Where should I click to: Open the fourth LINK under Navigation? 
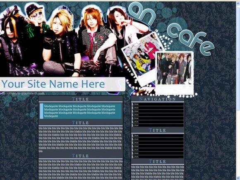(x=158, y=115)
